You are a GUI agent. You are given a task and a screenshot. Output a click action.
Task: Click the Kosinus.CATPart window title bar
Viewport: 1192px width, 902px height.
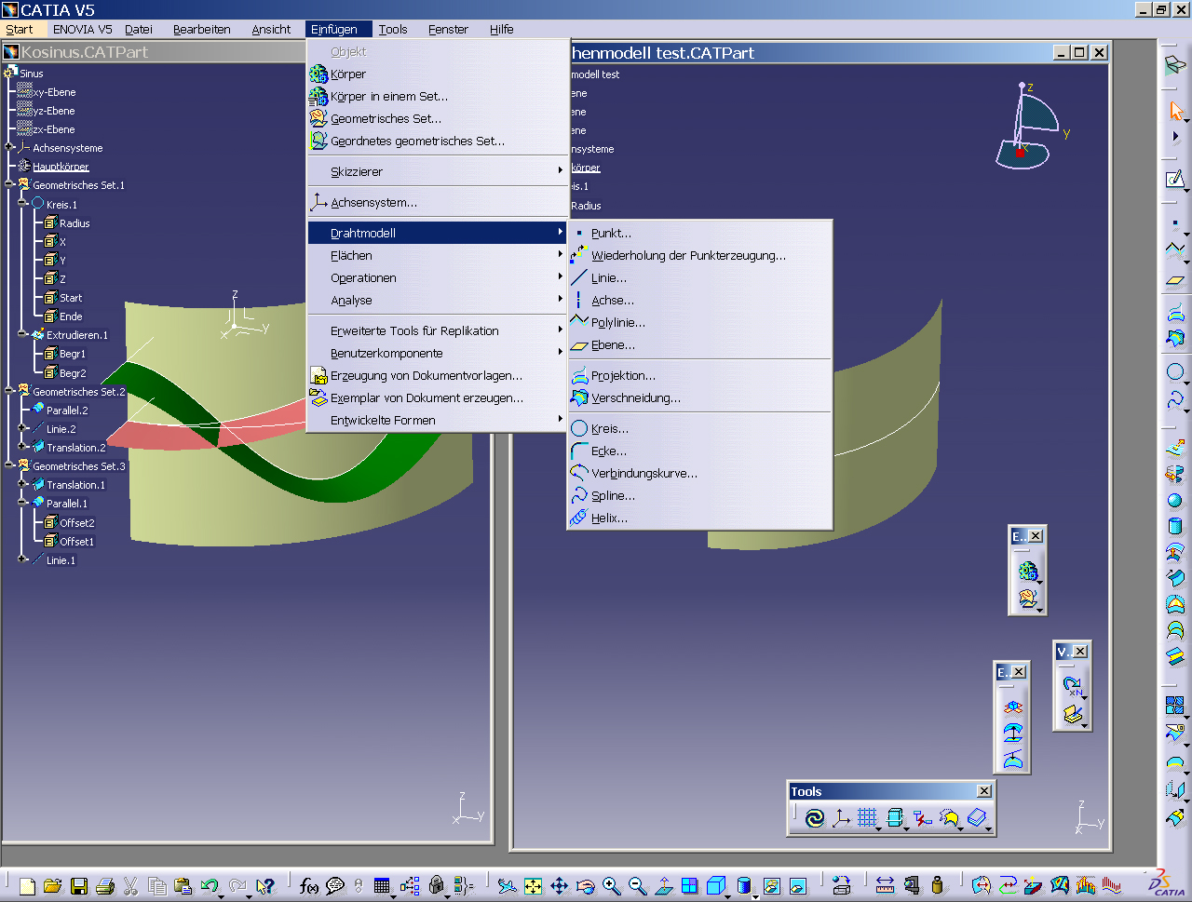[154, 52]
